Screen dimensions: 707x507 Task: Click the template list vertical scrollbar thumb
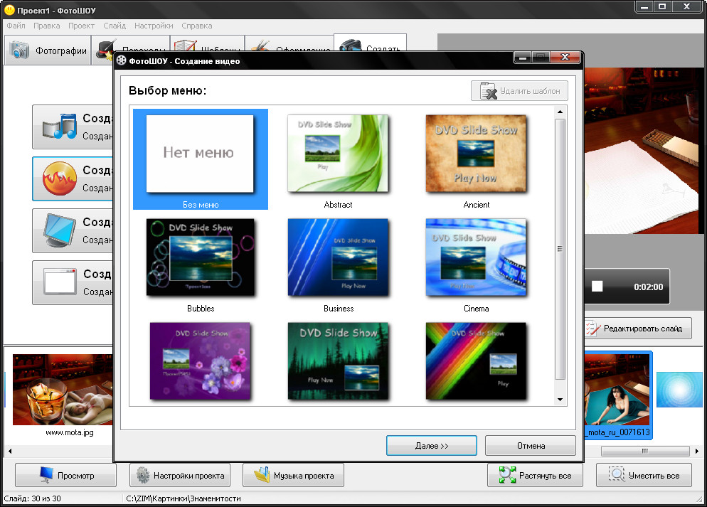(560, 249)
